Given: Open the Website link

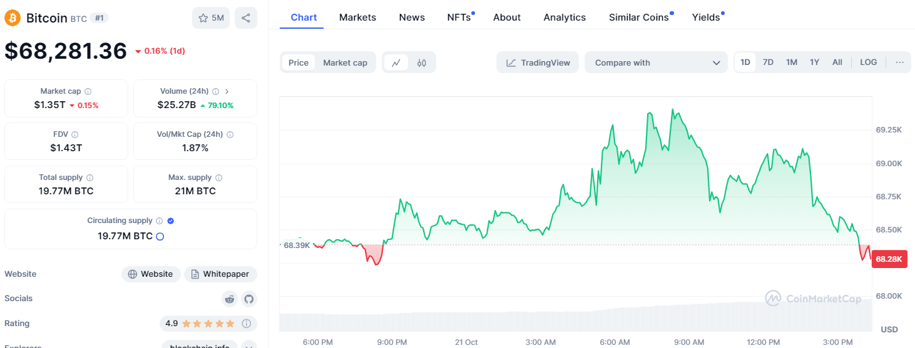Looking at the screenshot, I should [x=151, y=274].
